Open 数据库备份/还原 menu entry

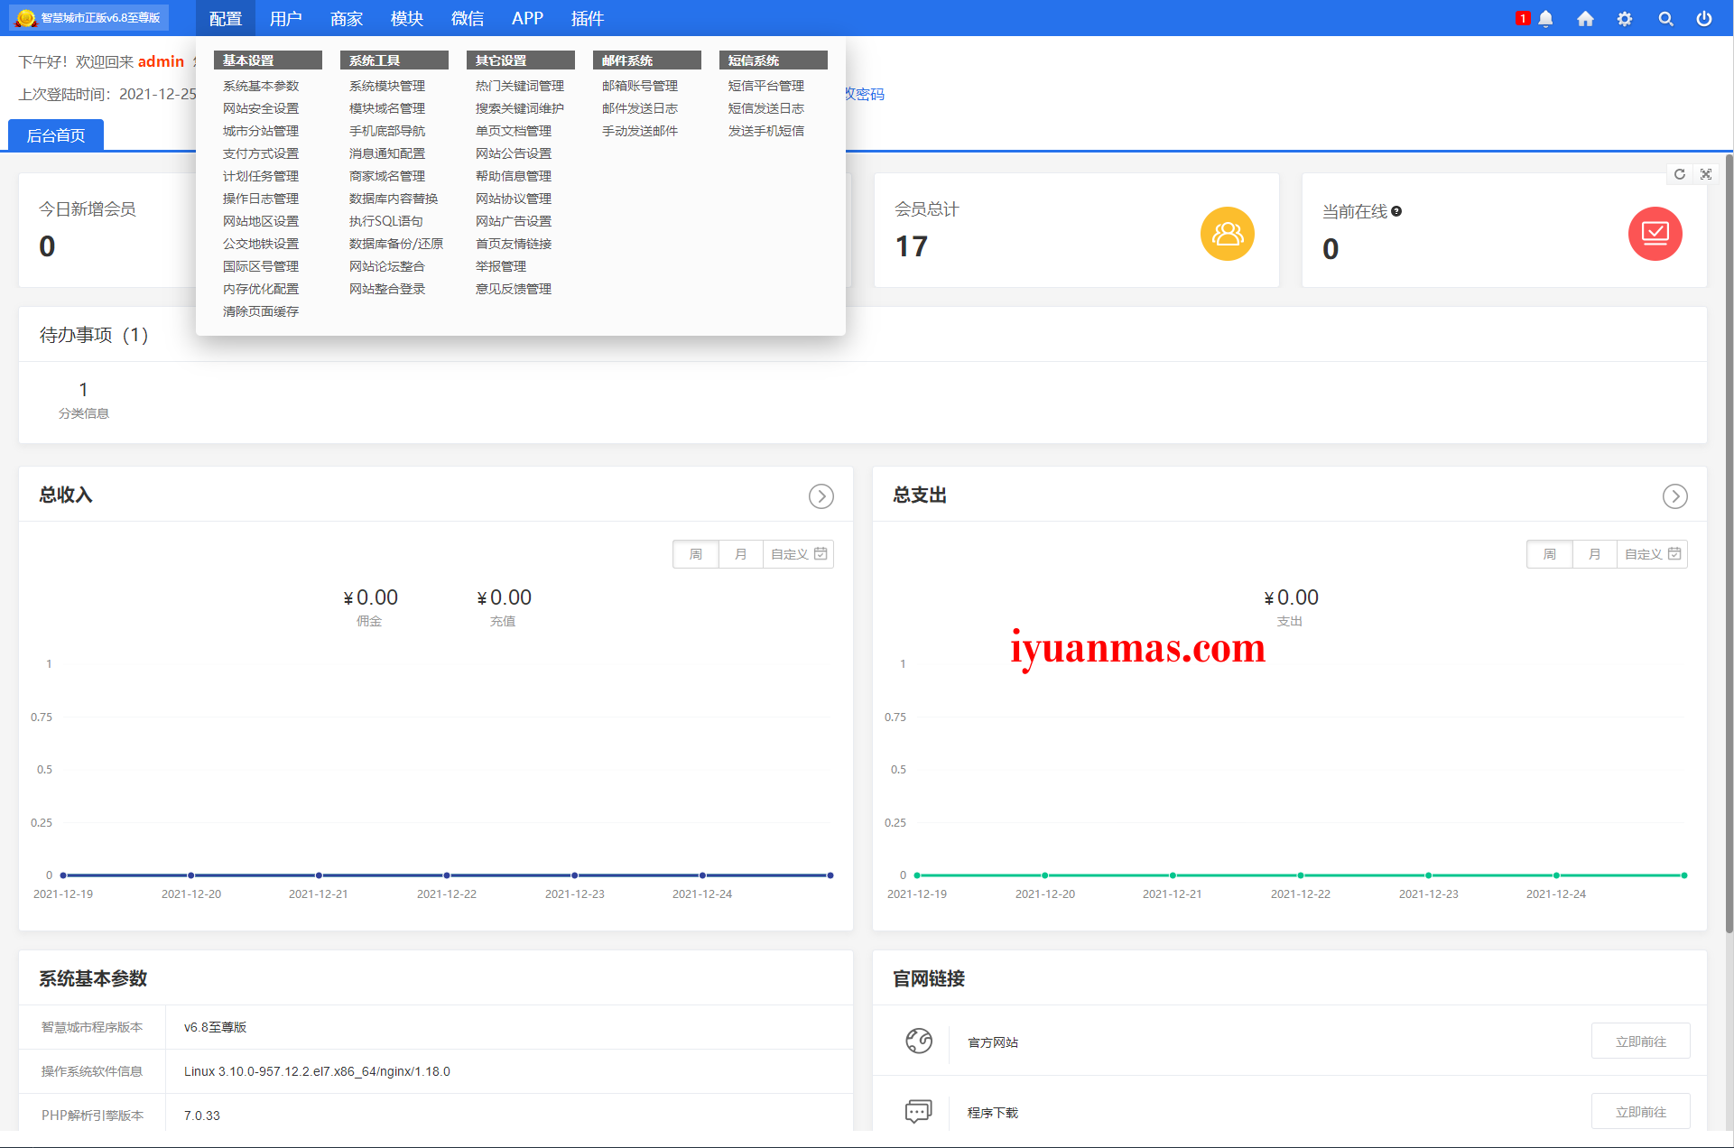(x=396, y=244)
